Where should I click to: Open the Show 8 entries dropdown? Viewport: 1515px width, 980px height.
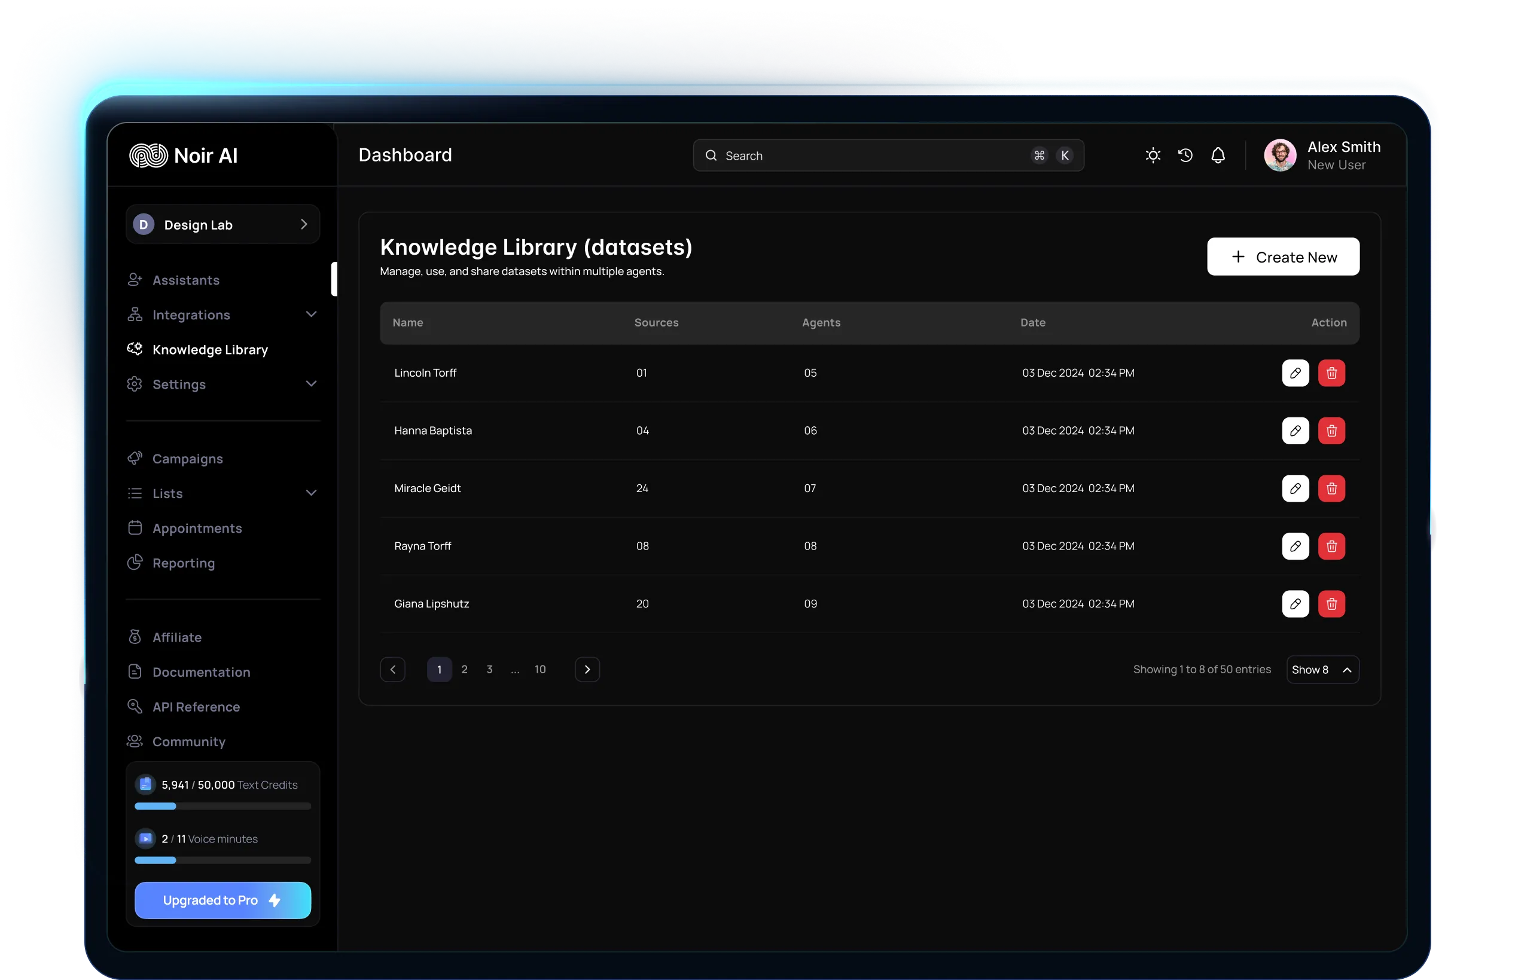1322,670
